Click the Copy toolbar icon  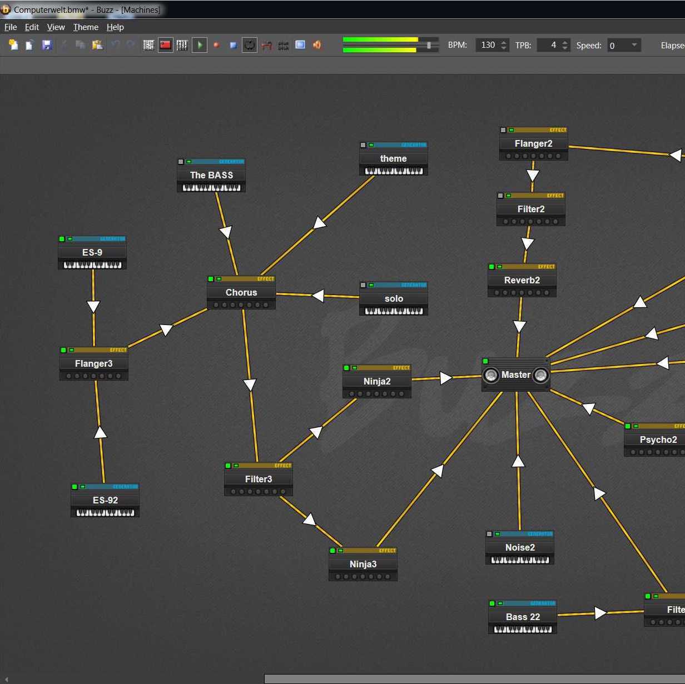81,45
